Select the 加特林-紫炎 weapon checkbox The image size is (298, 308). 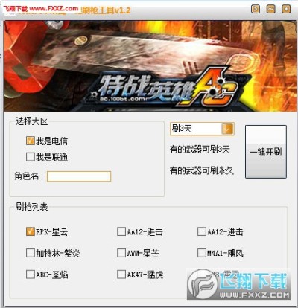click(31, 253)
